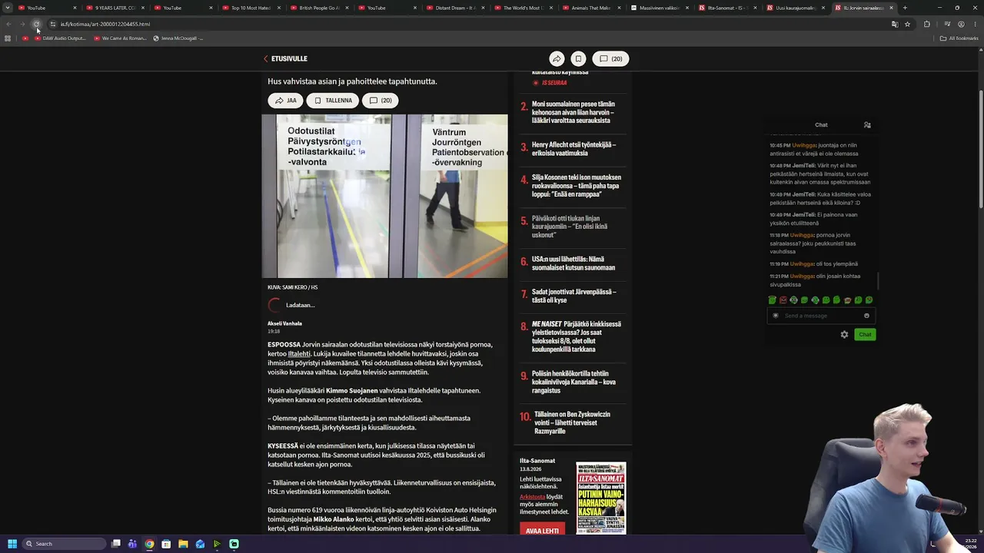The width and height of the screenshot is (984, 553).
Task: Open the Jenna McDougall bookmark
Action: [x=178, y=38]
